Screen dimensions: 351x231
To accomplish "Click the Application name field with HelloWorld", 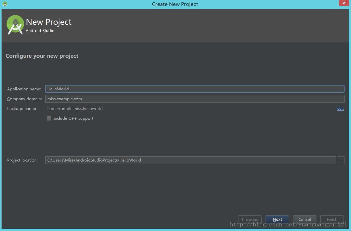I will [x=195, y=89].
